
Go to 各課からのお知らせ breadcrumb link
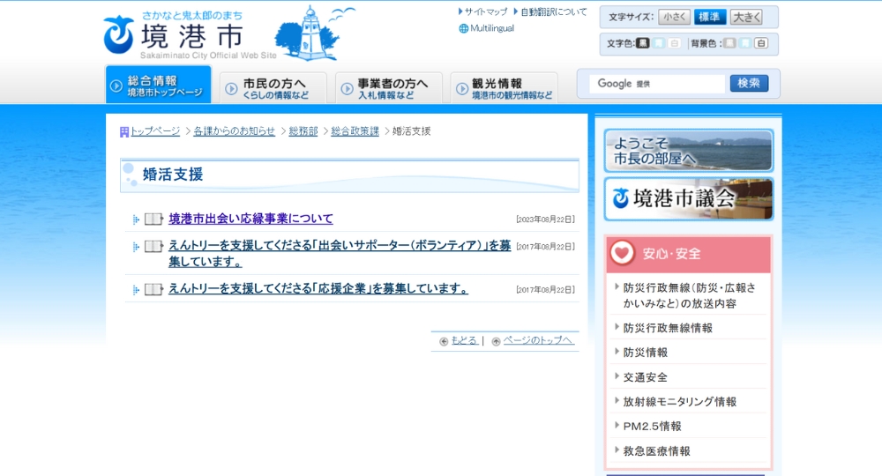pyautogui.click(x=234, y=131)
